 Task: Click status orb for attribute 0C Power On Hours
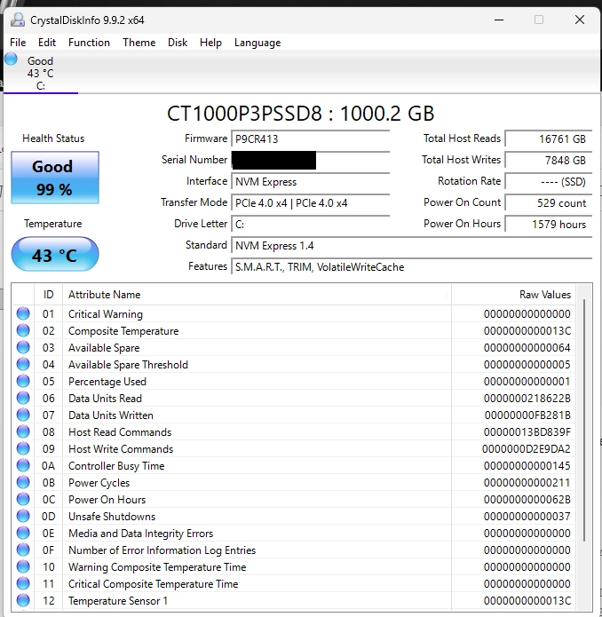(x=23, y=499)
